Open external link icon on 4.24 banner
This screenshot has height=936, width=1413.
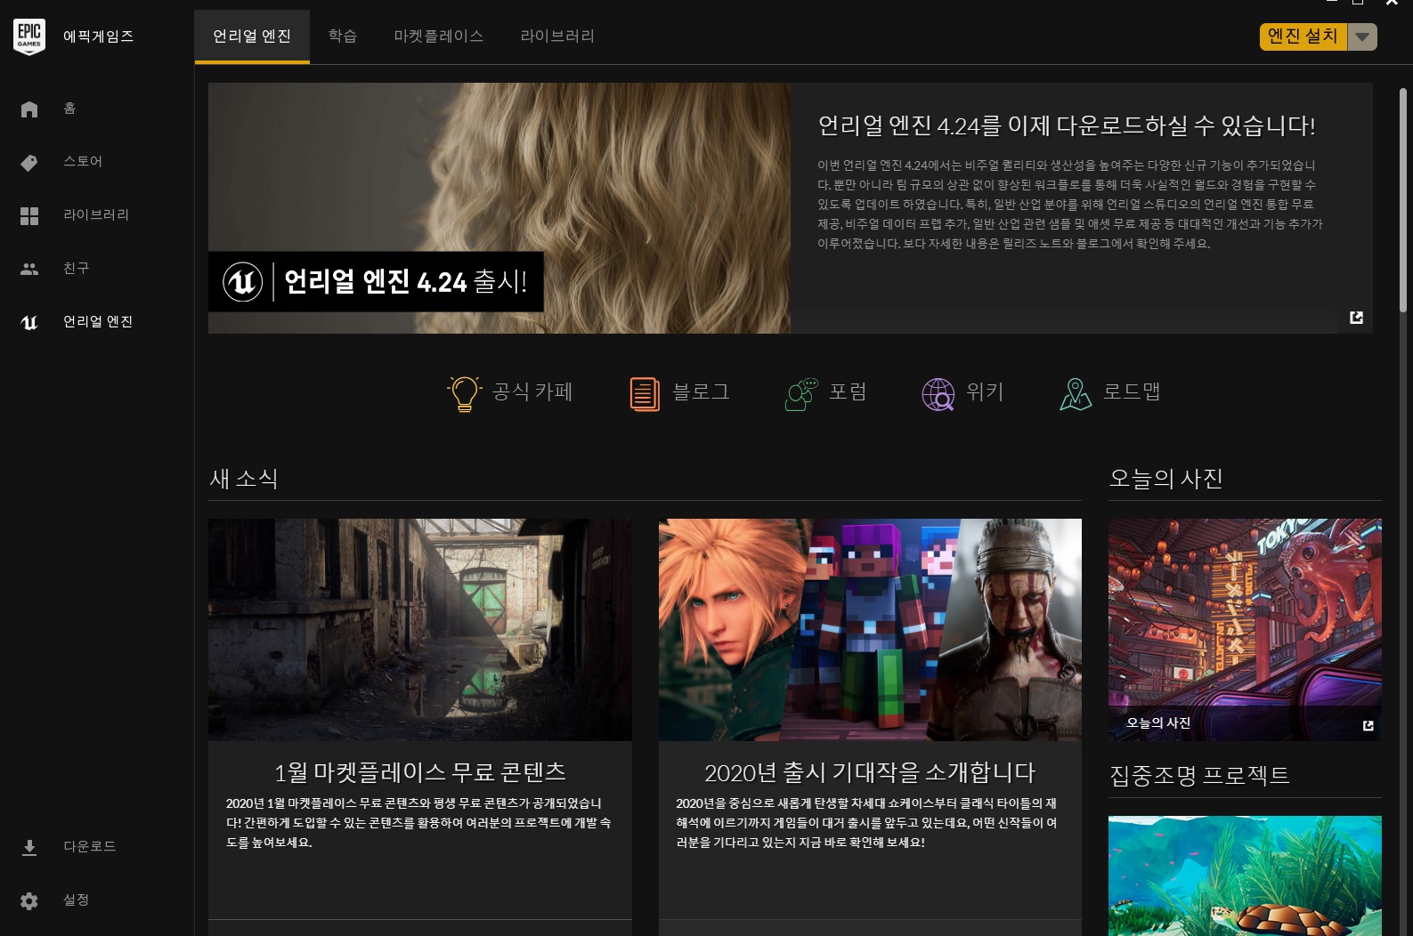(1356, 318)
